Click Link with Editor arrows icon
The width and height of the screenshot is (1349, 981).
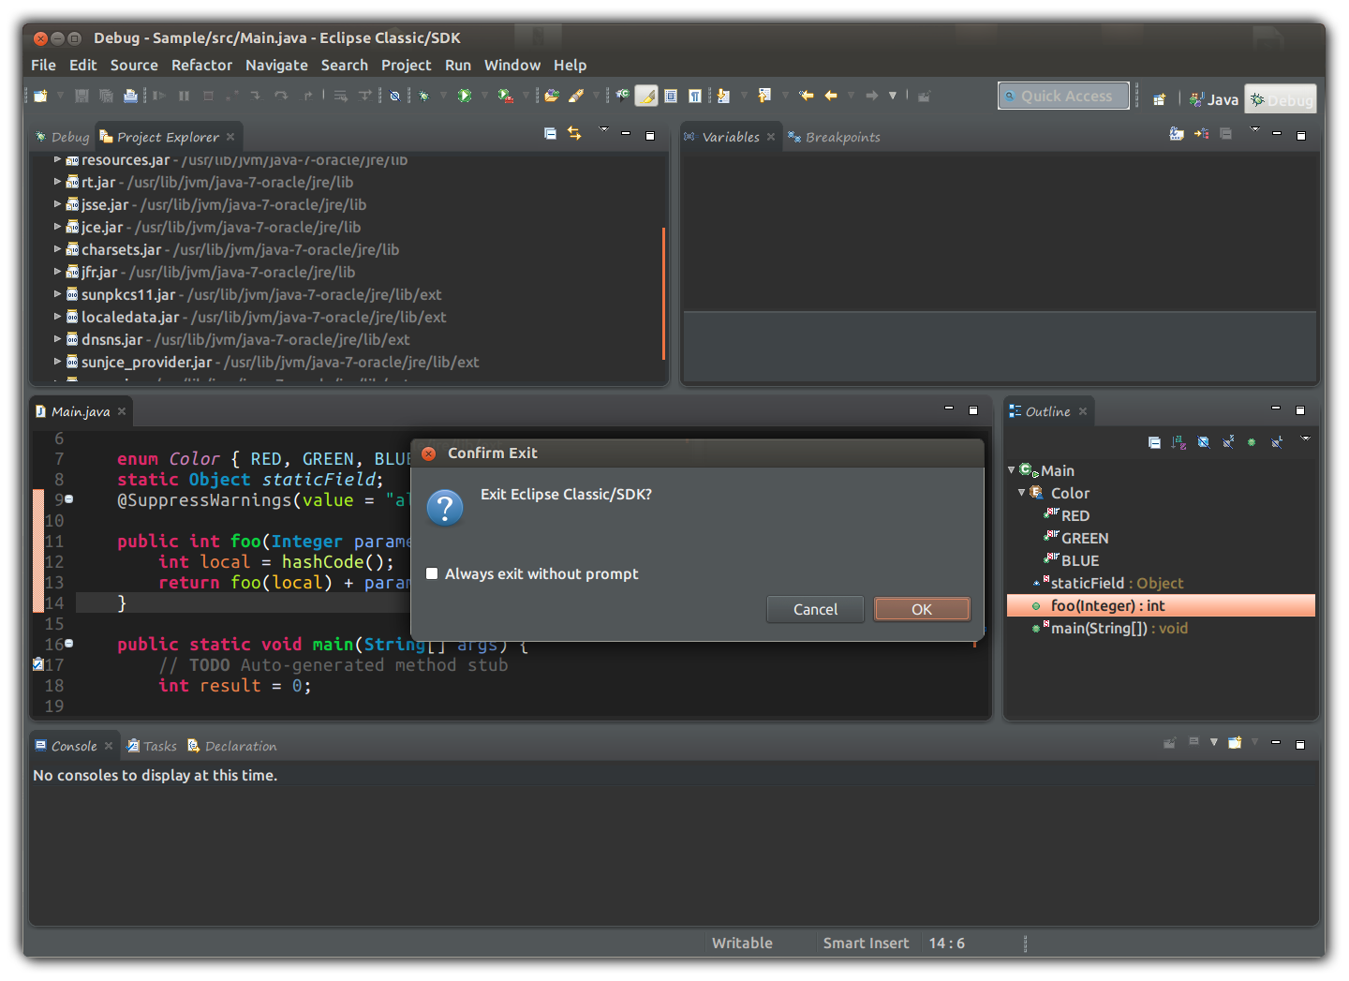(574, 134)
